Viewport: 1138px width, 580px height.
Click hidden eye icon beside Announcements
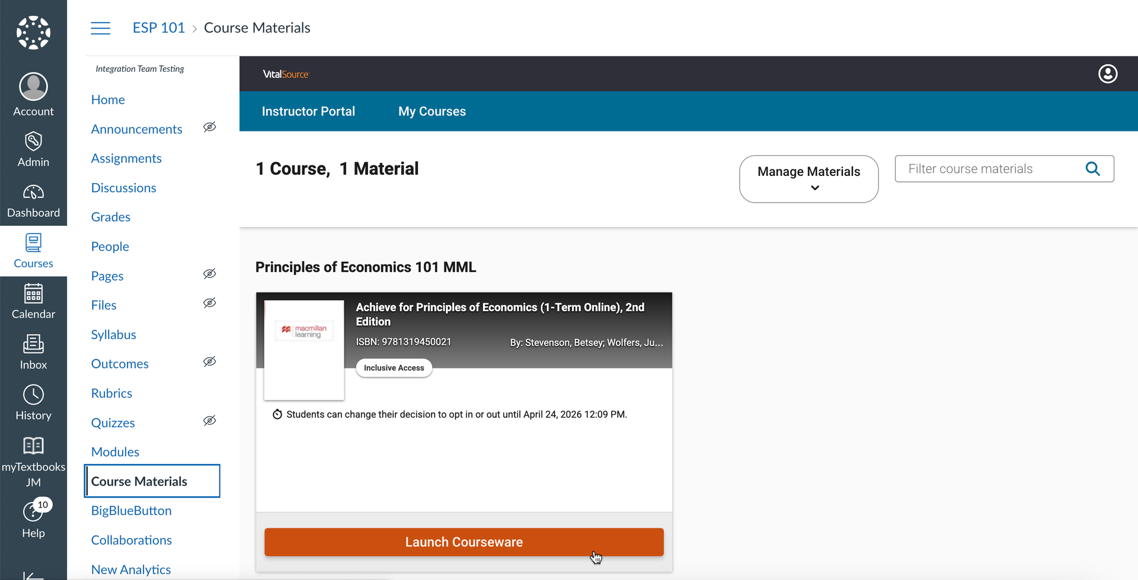point(210,127)
